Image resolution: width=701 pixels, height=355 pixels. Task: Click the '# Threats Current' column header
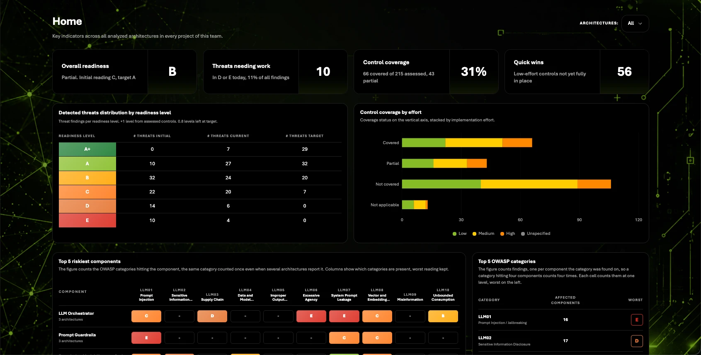228,136
